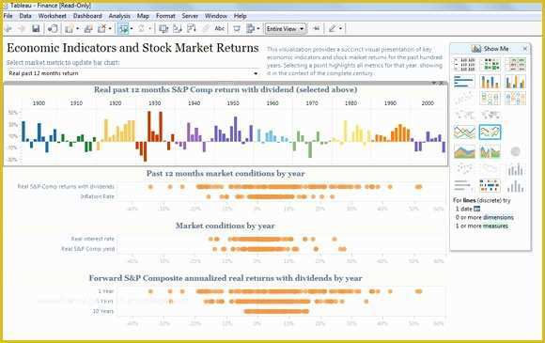Select the pie chart in Show Me
545x343 pixels.
tap(516, 151)
